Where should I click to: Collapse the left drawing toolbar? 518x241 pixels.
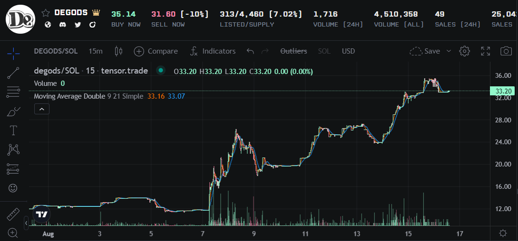pyautogui.click(x=26, y=223)
